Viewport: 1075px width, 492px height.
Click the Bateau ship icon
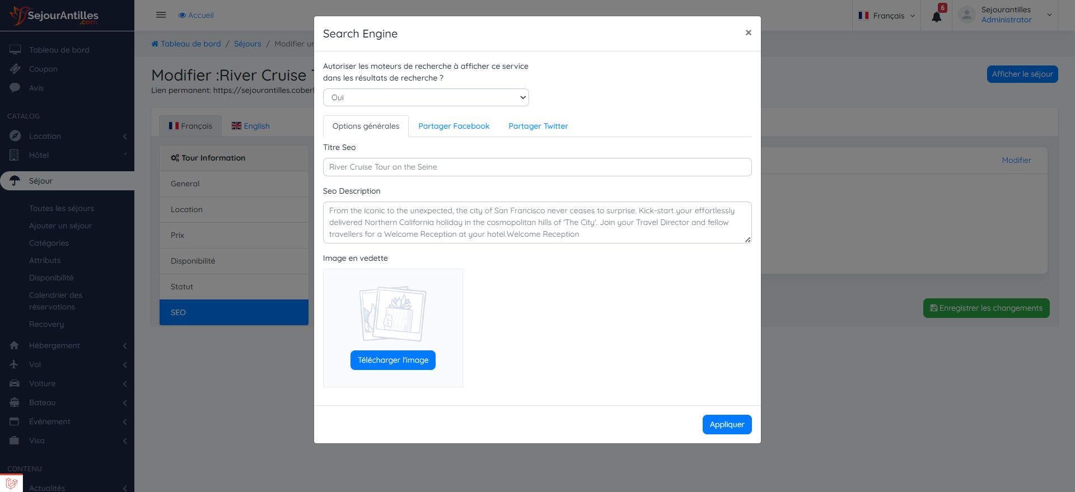pyautogui.click(x=15, y=402)
